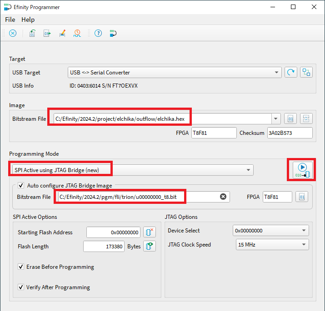Open the blue question mark help icon

pos(98,33)
